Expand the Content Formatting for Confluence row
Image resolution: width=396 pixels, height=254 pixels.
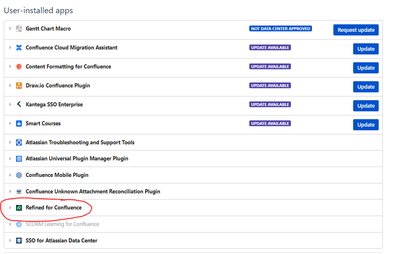pos(10,66)
